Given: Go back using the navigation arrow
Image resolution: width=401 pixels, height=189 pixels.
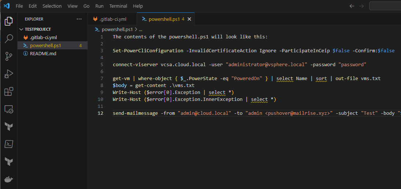Looking at the screenshot, I should click(352, 6).
